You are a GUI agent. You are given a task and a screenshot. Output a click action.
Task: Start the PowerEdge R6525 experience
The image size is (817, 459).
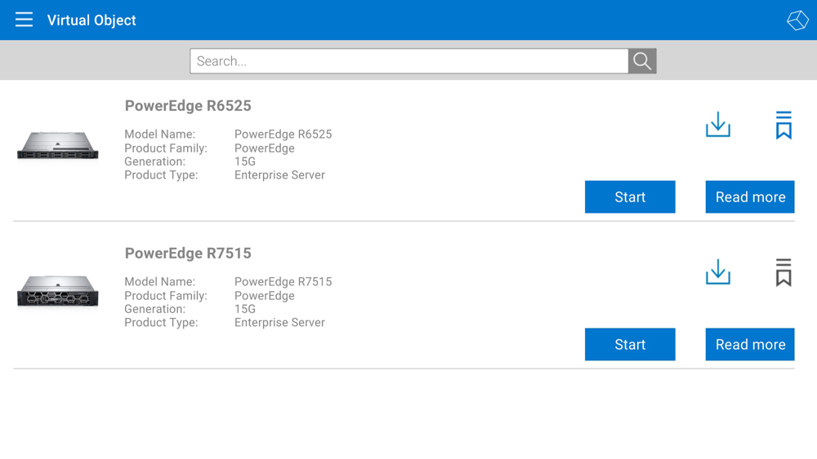(x=630, y=197)
